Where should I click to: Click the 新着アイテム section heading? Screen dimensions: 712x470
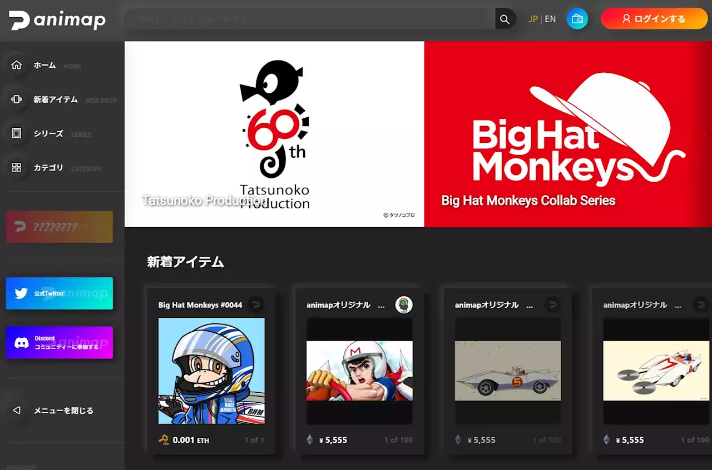pos(185,262)
